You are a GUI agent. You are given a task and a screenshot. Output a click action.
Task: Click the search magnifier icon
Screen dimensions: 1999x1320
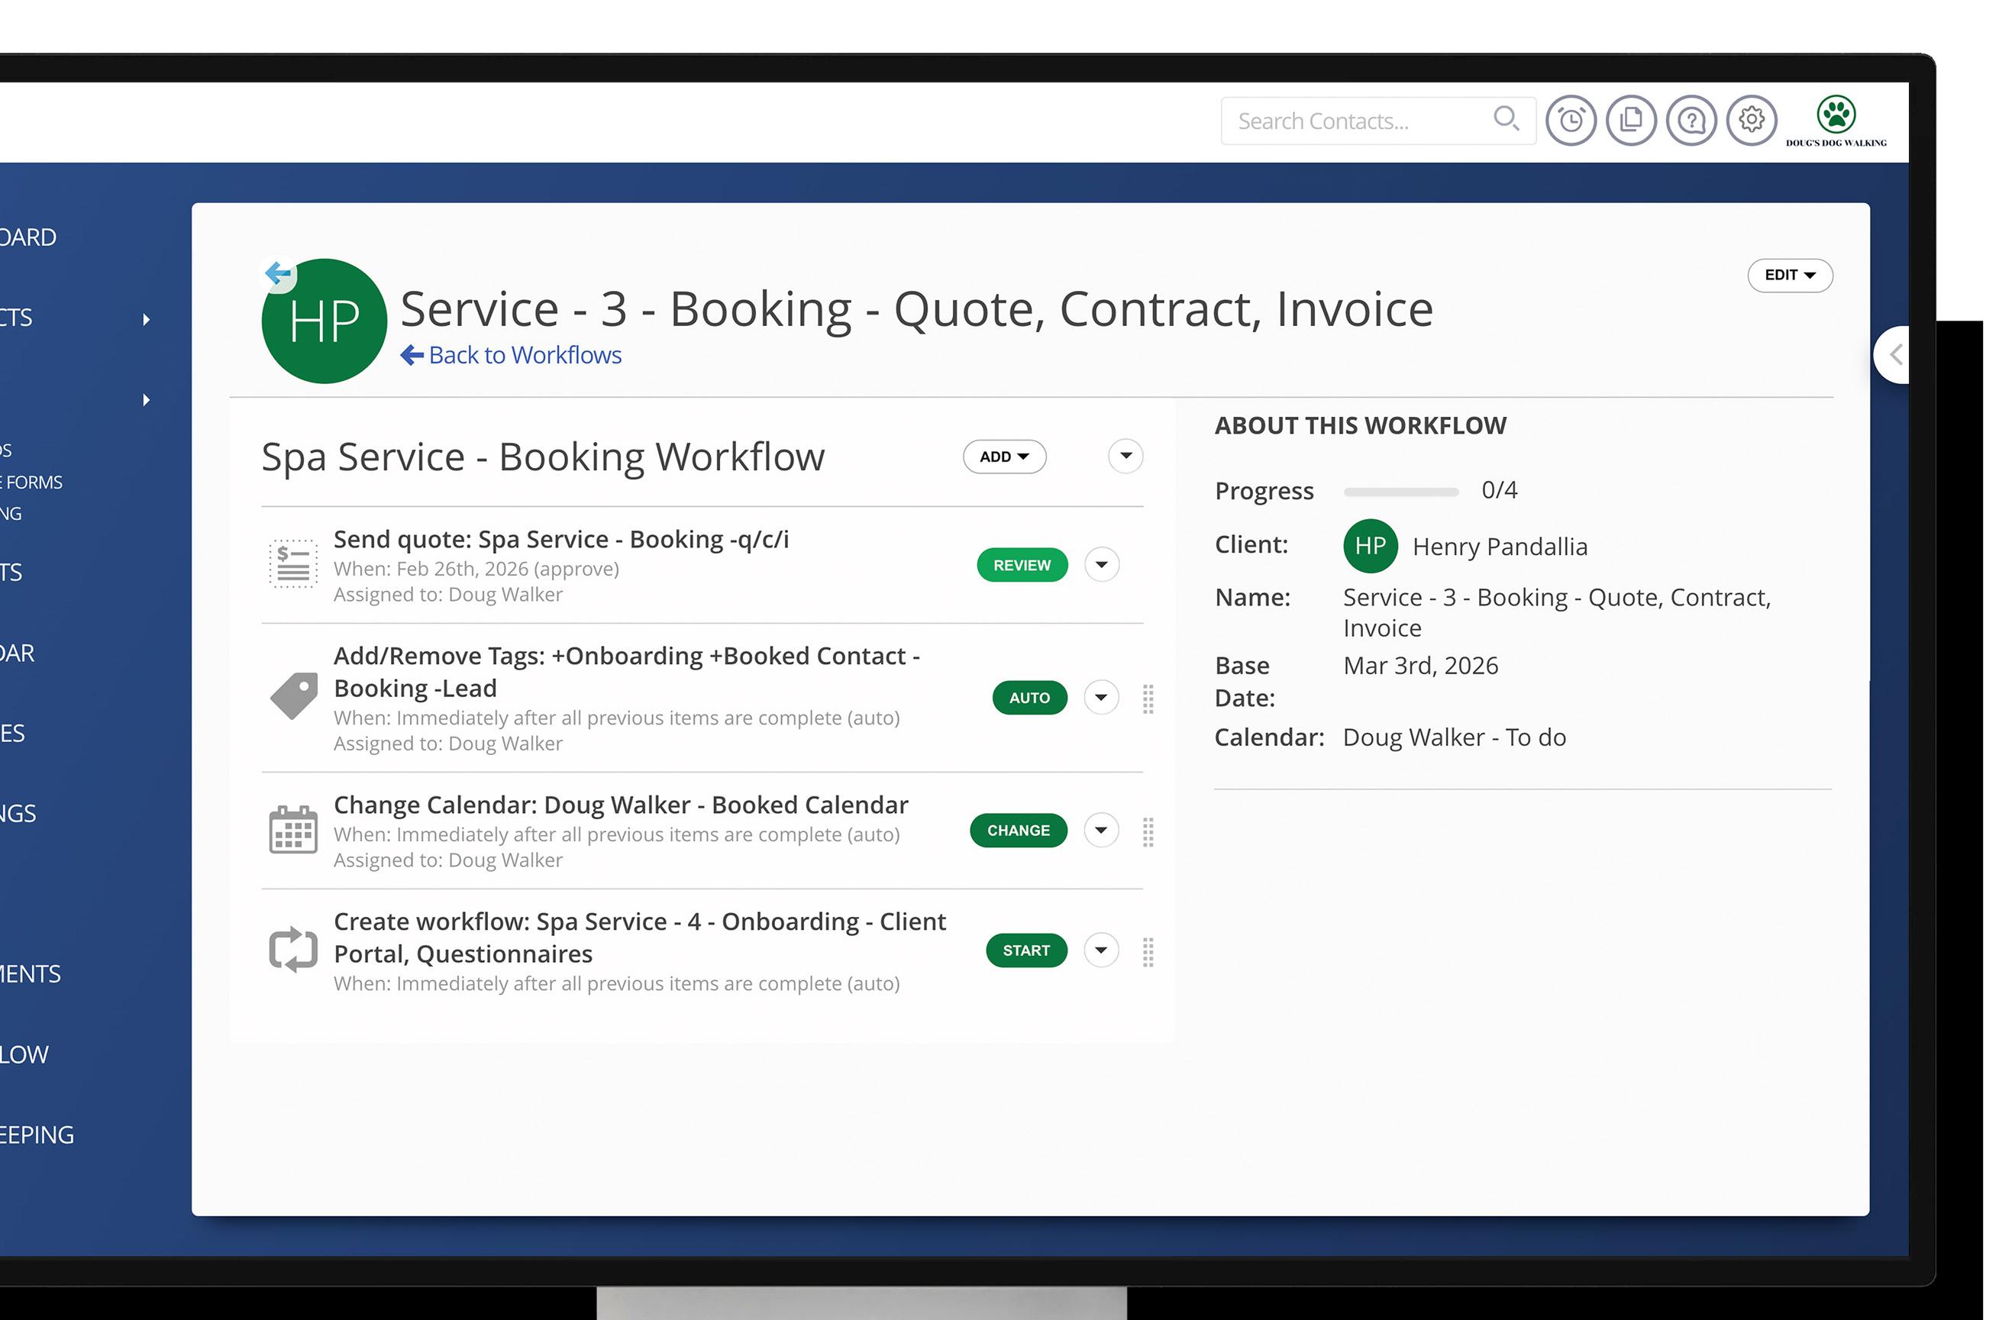[1506, 118]
